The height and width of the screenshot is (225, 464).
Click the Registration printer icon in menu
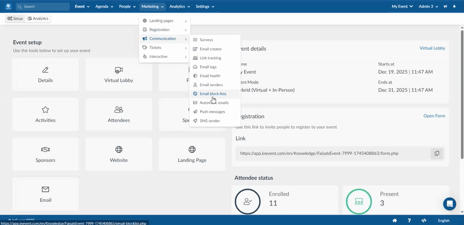pyautogui.click(x=144, y=30)
